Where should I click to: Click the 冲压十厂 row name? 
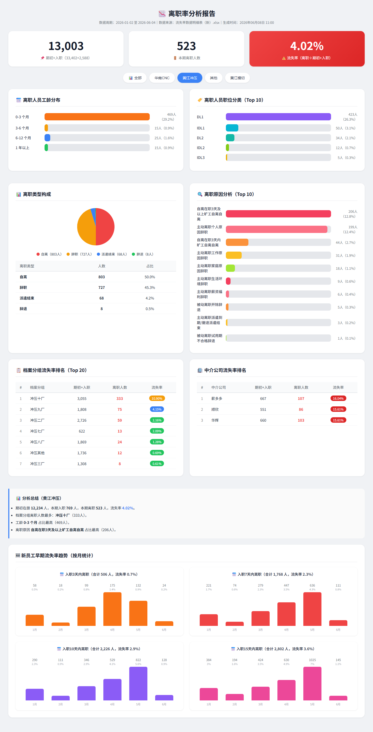[37, 399]
